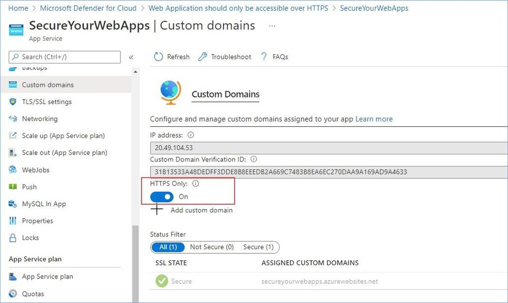This screenshot has height=303, width=508.
Task: Open the HTTPS recommendation breadcrumb link
Action: coord(238,8)
